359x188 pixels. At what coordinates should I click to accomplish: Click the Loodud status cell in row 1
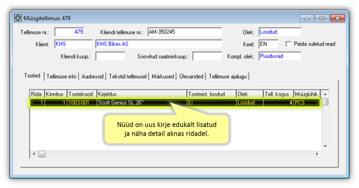point(249,103)
